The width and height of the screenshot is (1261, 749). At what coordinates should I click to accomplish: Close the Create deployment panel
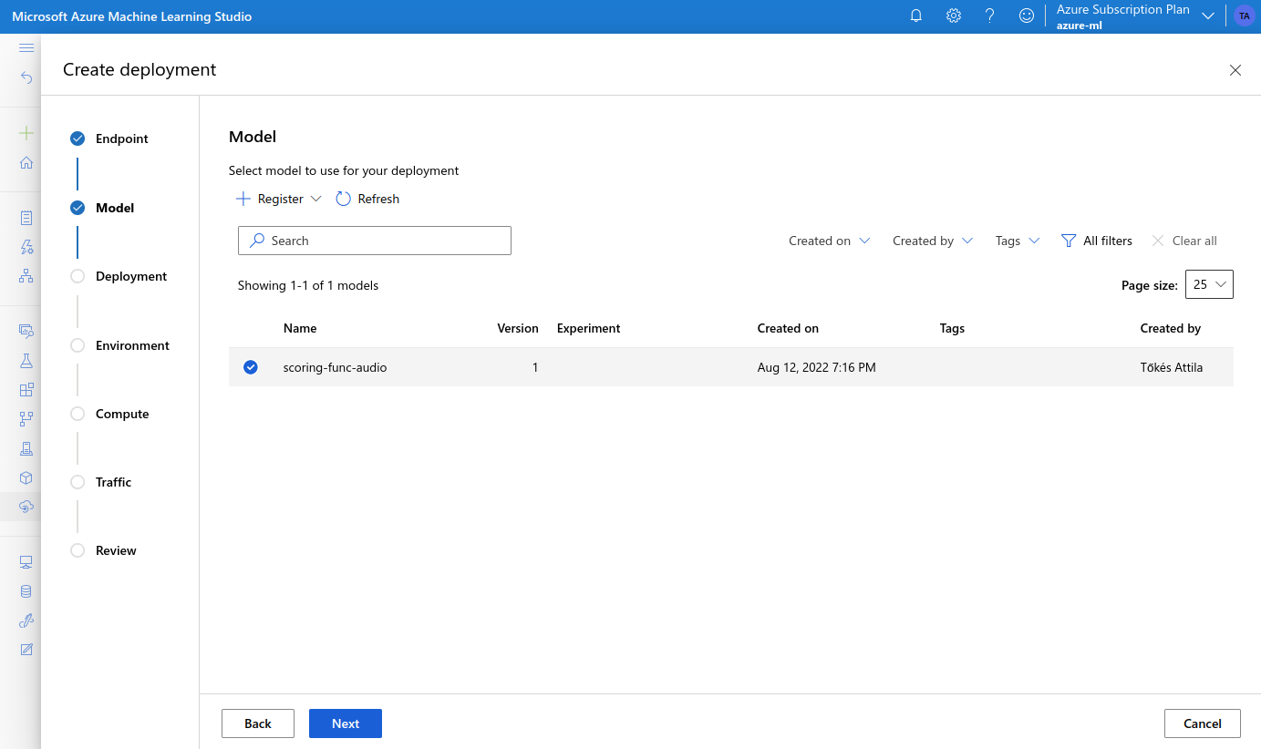(x=1235, y=70)
